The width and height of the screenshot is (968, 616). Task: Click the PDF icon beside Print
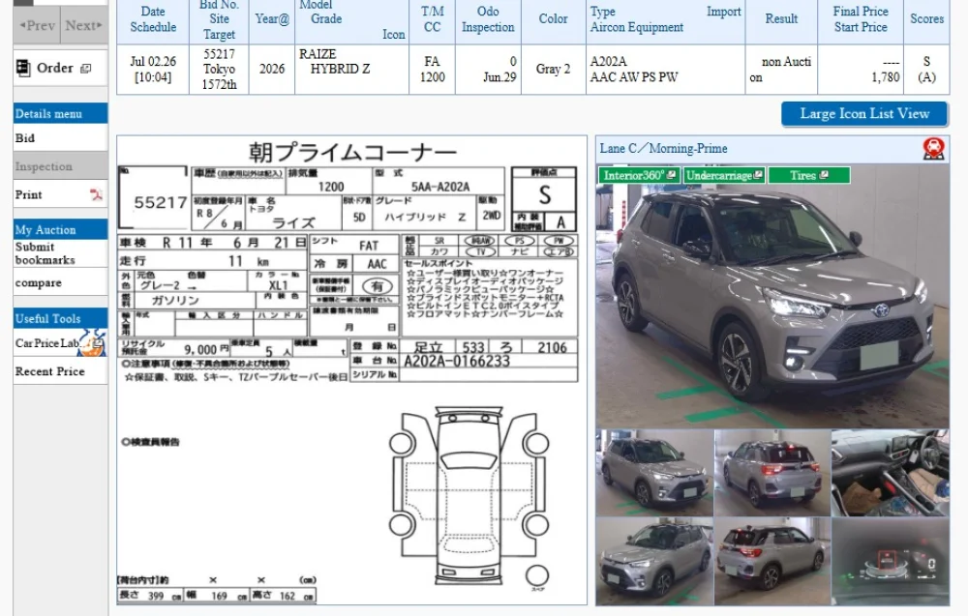point(96,194)
